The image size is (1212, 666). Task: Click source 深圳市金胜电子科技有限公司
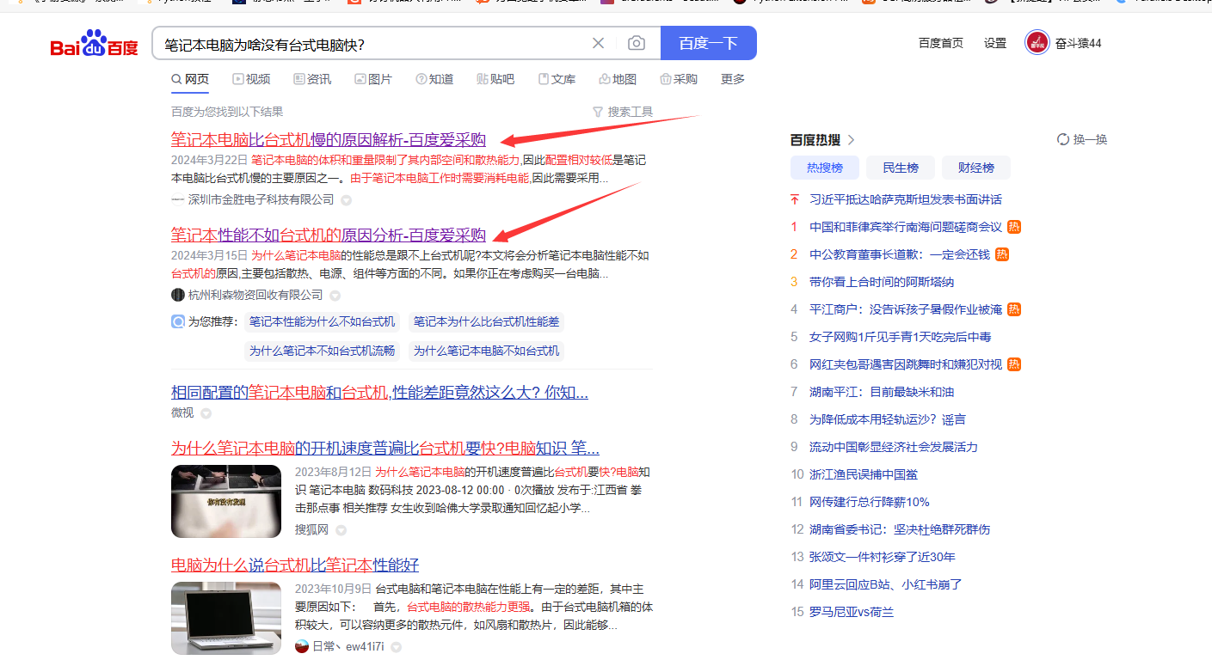coord(261,199)
